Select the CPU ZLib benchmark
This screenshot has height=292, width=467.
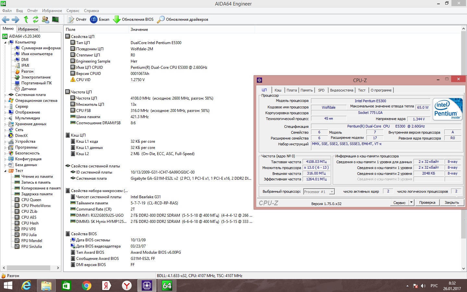[29, 212]
